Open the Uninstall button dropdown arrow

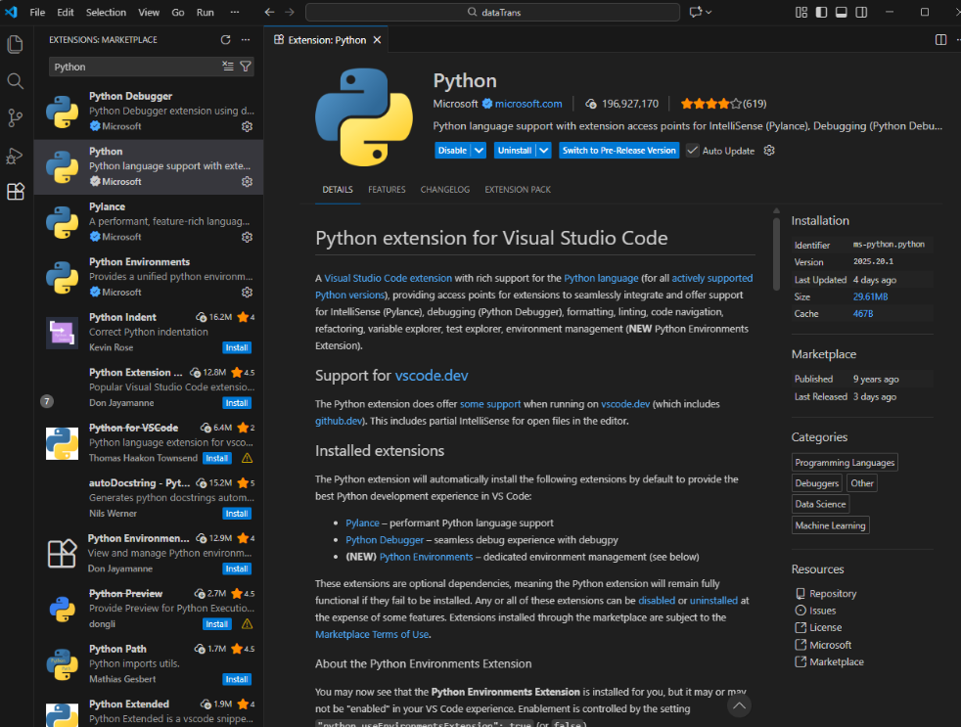point(544,150)
